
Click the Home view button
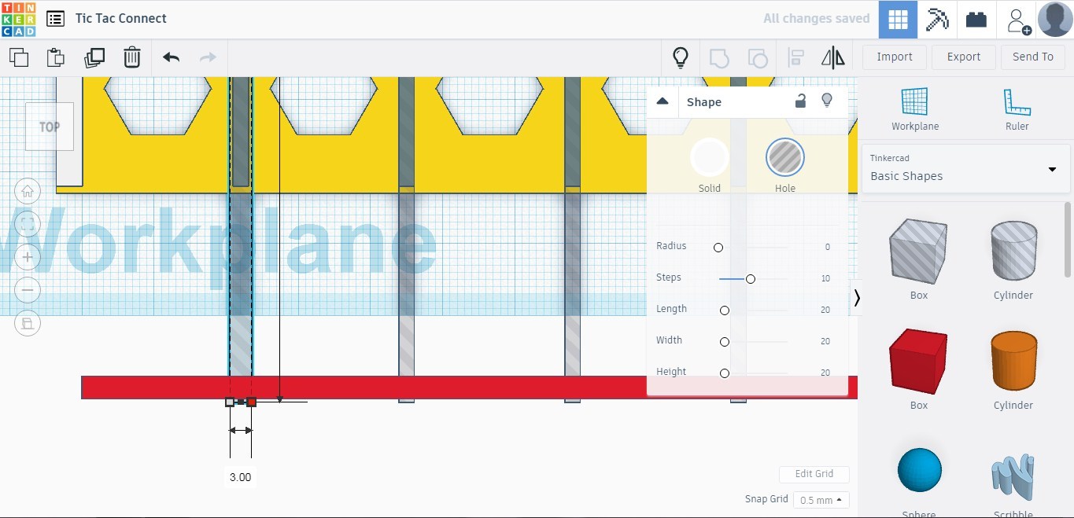(x=28, y=191)
